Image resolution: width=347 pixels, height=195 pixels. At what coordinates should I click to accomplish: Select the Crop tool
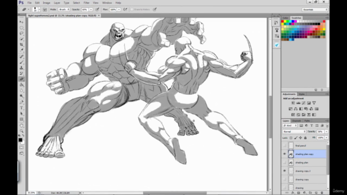(x=22, y=44)
